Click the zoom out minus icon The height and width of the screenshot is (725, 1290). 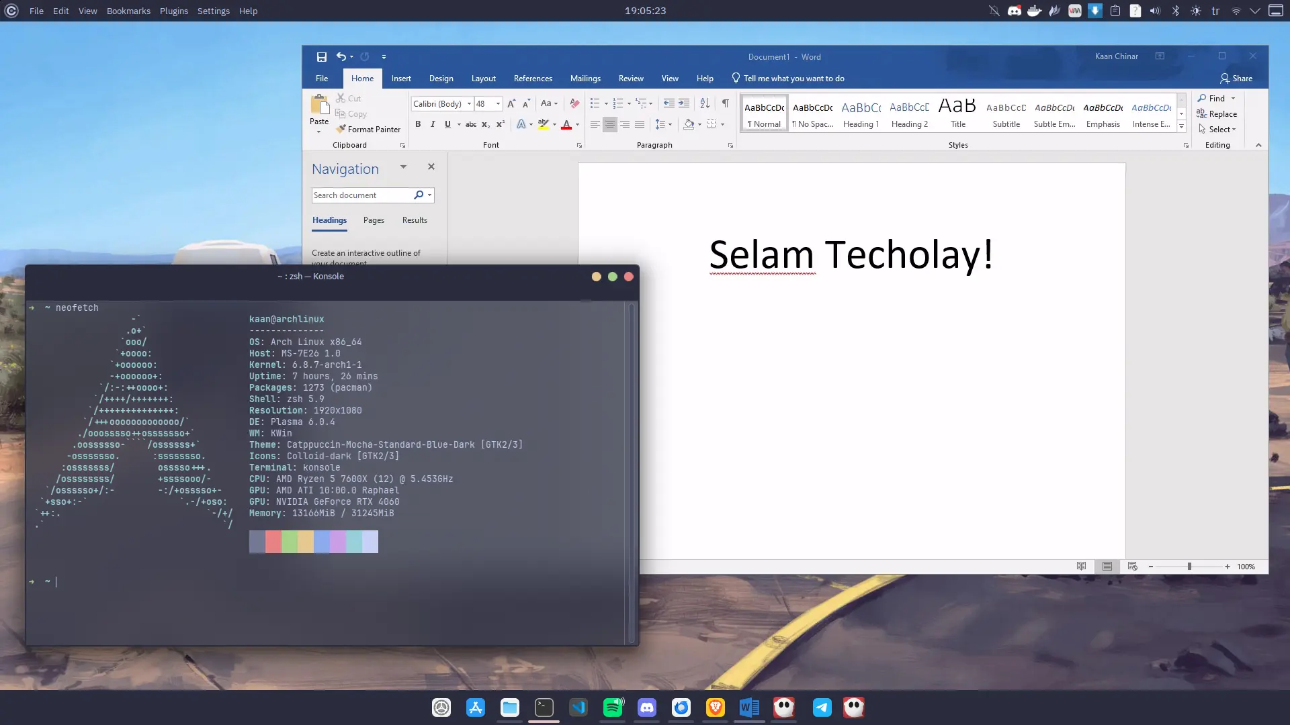pos(1151,567)
